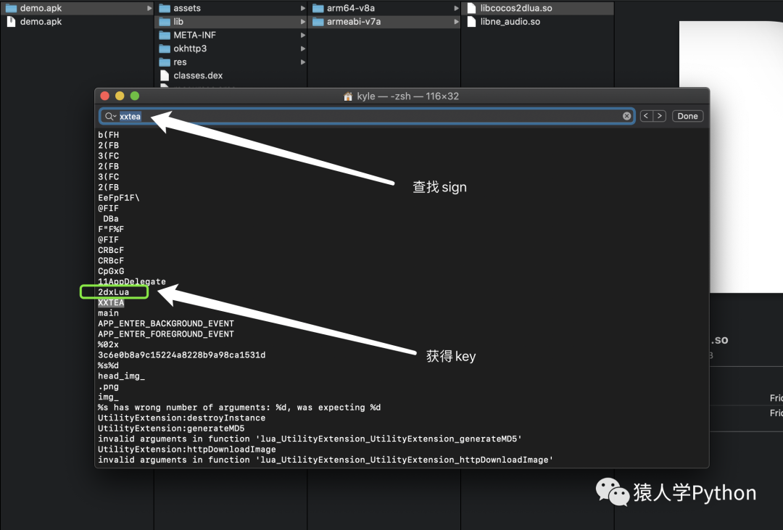Screen dimensions: 783x530
Task: Click the arm64-v8a folder icon
Action: (x=318, y=8)
